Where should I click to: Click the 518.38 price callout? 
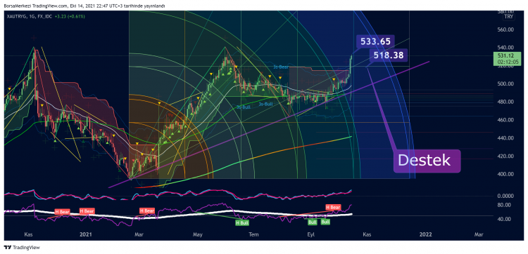[x=388, y=55]
